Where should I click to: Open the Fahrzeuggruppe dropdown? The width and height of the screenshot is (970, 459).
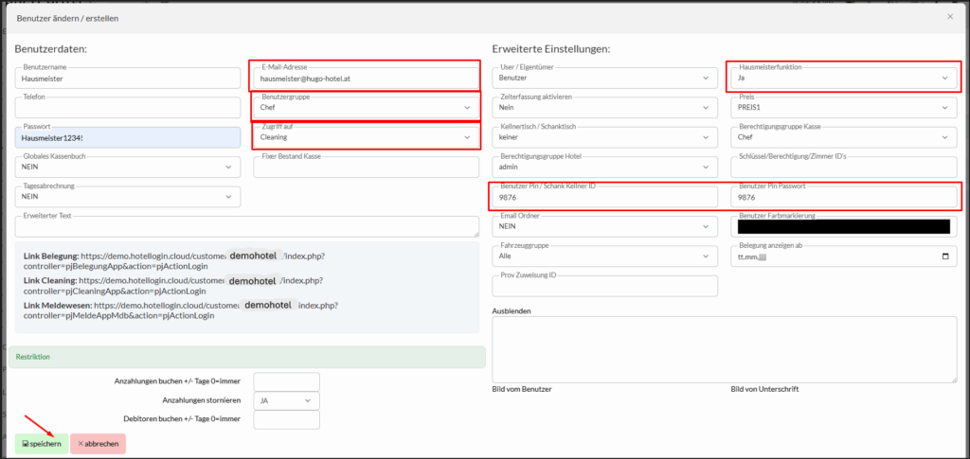pyautogui.click(x=604, y=256)
